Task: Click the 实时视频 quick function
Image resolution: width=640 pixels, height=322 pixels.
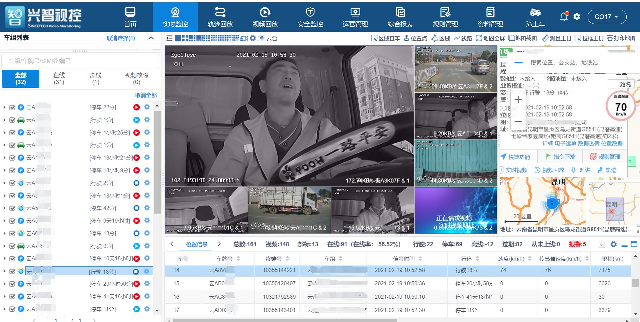Action: point(514,170)
